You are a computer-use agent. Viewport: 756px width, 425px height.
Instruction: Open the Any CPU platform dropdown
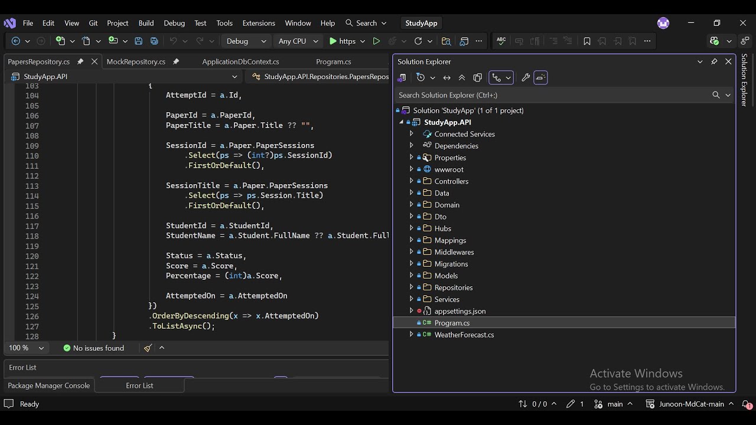tap(298, 41)
